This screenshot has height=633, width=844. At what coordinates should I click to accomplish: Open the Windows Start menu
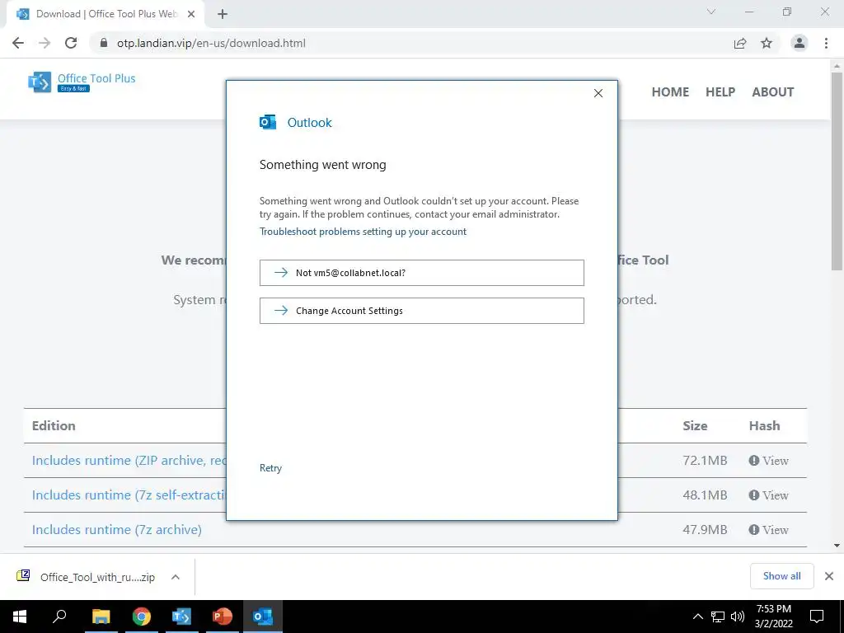20,617
